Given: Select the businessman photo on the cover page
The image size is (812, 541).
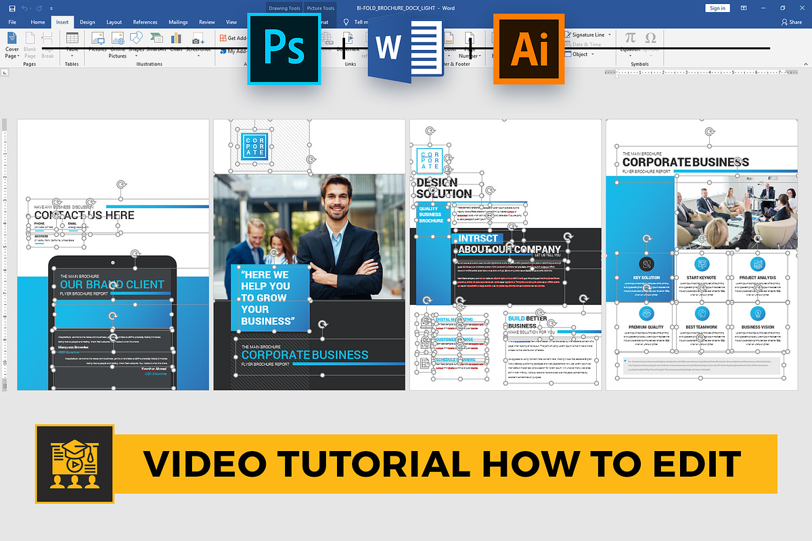Looking at the screenshot, I should click(309, 237).
